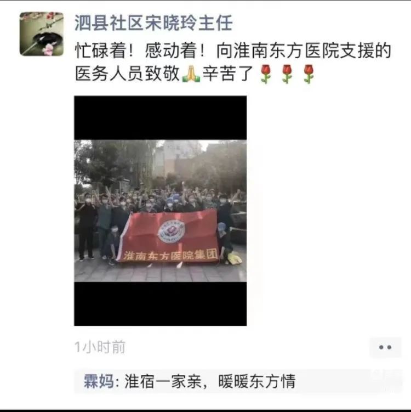Open commenter 霖妈's profile

pyautogui.click(x=99, y=381)
